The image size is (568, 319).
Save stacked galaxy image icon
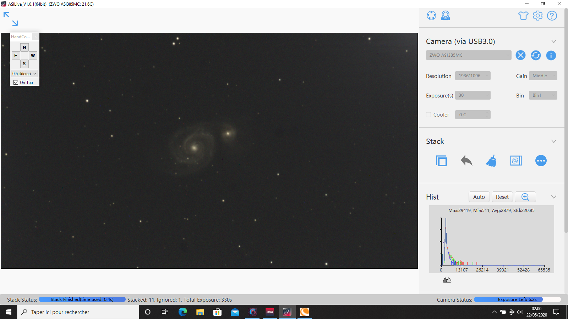tap(516, 161)
